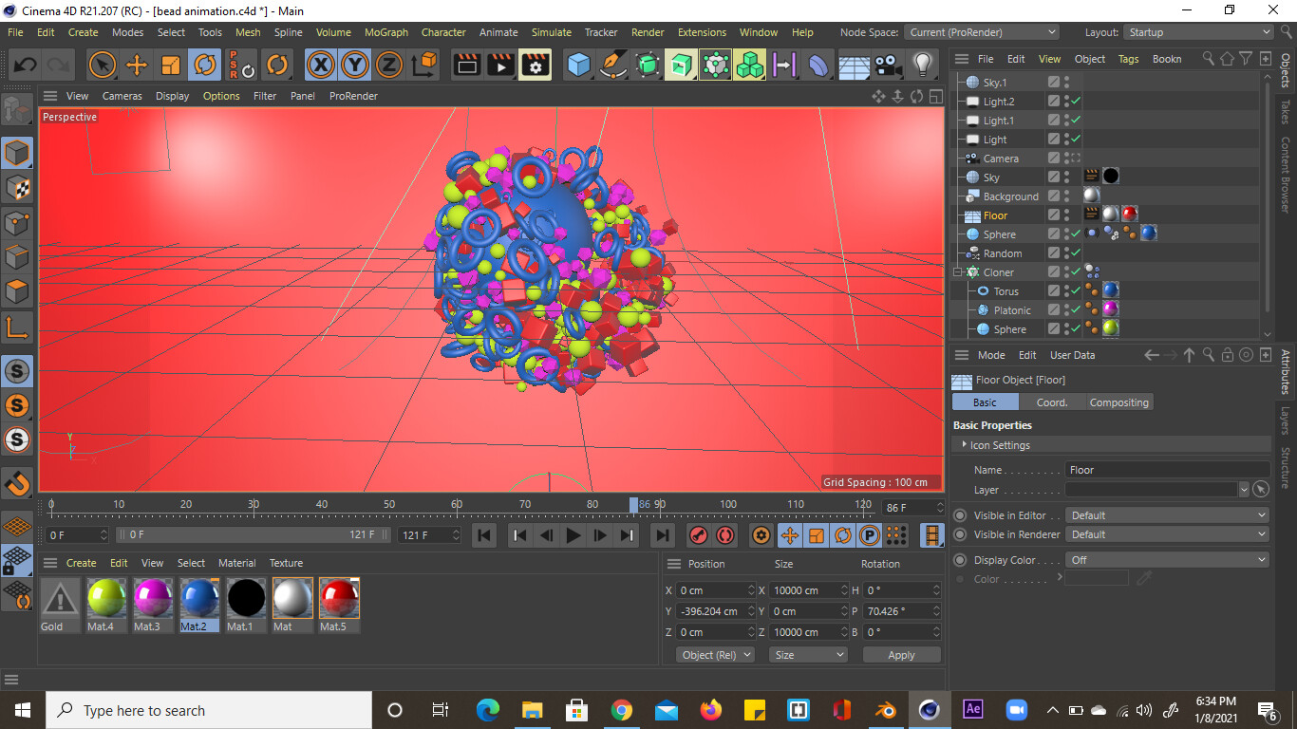The width and height of the screenshot is (1297, 729).
Task: Enable the Snap magnet tool
Action: click(x=16, y=483)
